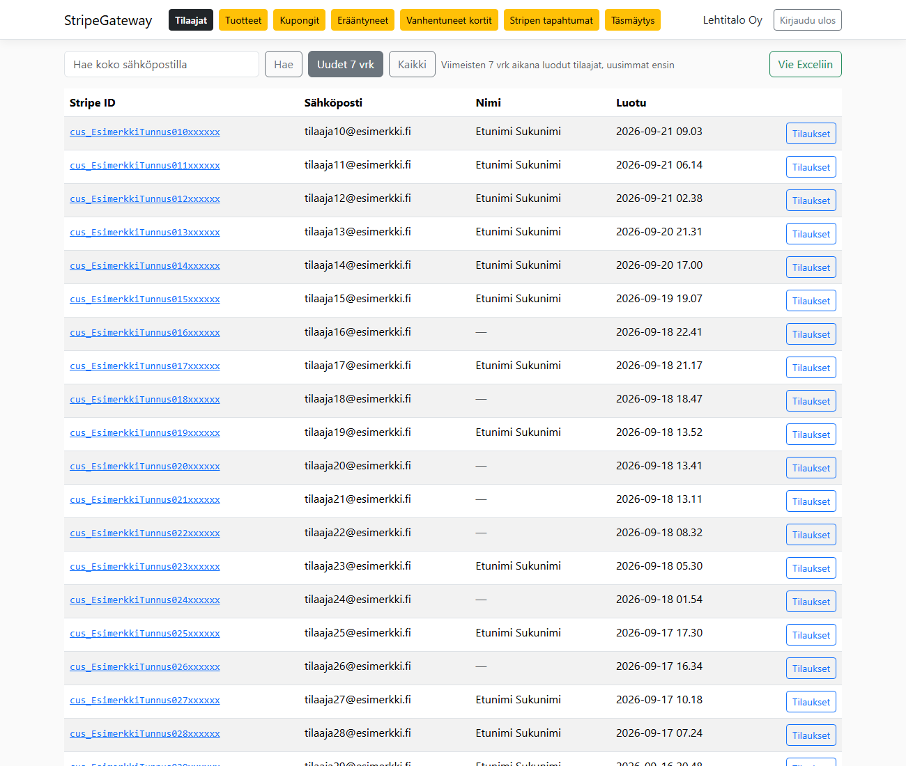Image resolution: width=906 pixels, height=766 pixels.
Task: Select the Uudet 7 vrk filter
Action: click(x=346, y=64)
